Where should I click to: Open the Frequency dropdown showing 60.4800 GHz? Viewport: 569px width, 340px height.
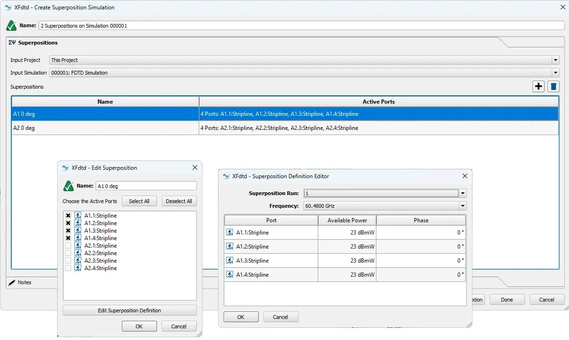pyautogui.click(x=463, y=206)
